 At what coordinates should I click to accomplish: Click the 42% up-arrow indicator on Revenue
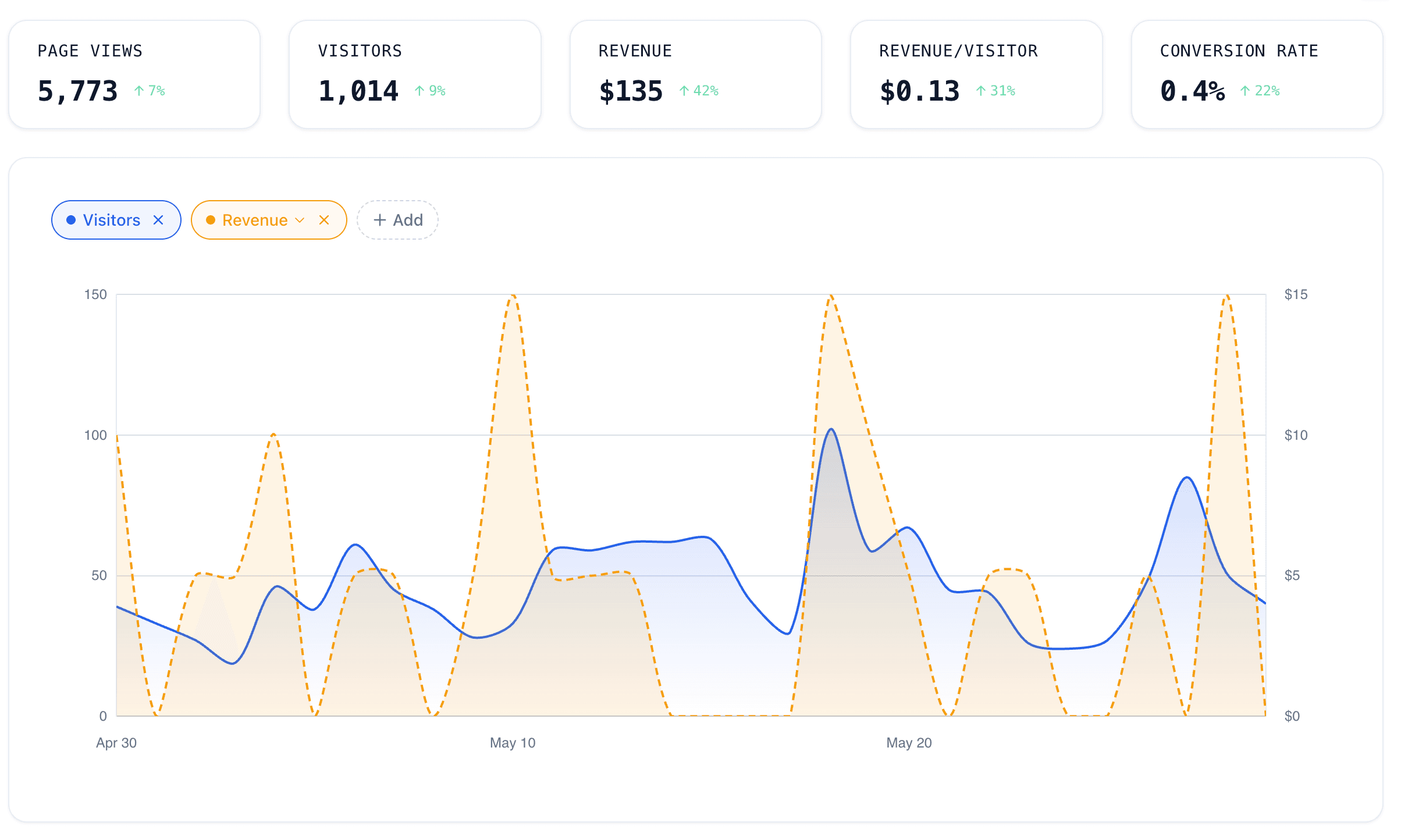(x=699, y=91)
